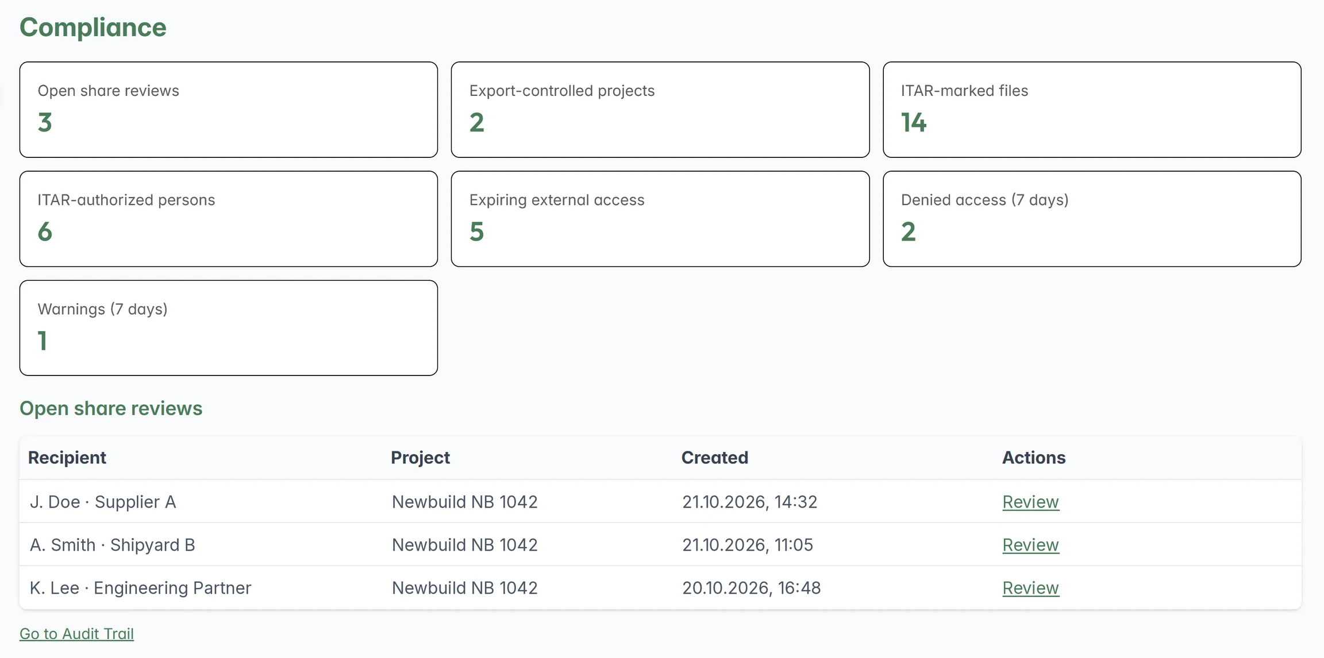The width and height of the screenshot is (1324, 658).
Task: Click created date 20.10.2026, 16:48
Action: point(751,588)
